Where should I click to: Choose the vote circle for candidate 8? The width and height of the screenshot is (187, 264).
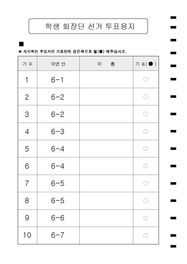[146, 201]
